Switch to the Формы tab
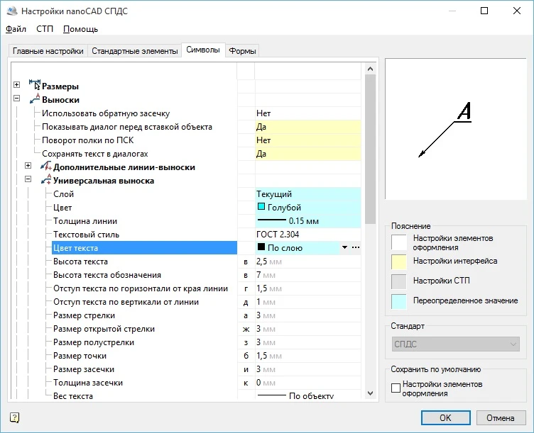Viewport: 534px width, 433px height. pos(243,51)
